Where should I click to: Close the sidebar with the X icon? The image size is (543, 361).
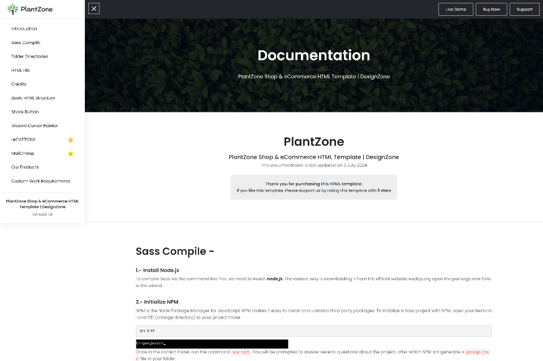pyautogui.click(x=94, y=8)
